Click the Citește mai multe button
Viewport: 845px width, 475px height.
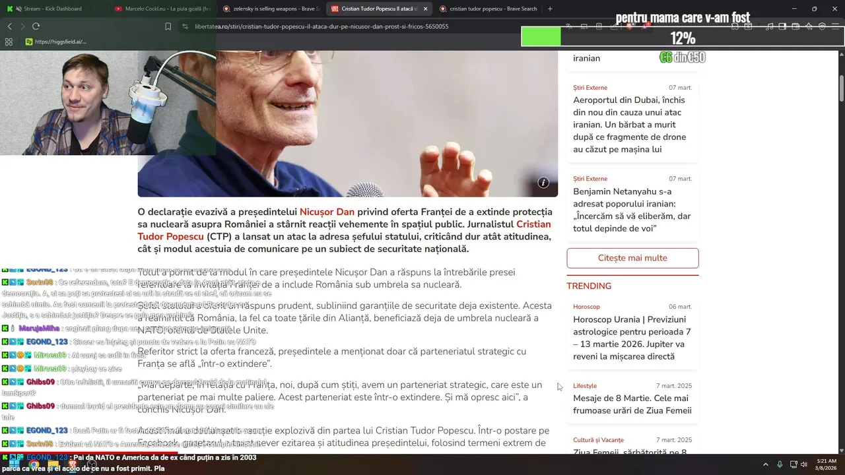(x=632, y=258)
